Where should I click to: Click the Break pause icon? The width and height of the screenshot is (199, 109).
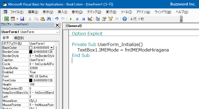click(x=77, y=19)
